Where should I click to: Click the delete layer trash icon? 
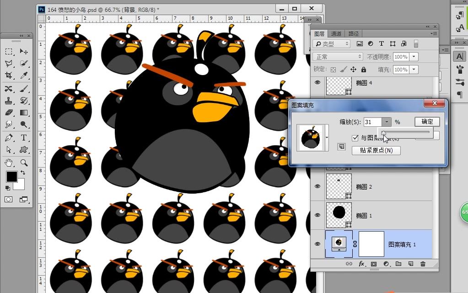coord(423,264)
